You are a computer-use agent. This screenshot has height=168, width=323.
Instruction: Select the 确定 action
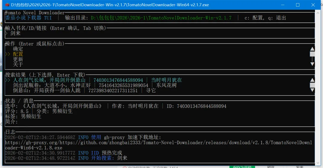click(x=18, y=49)
